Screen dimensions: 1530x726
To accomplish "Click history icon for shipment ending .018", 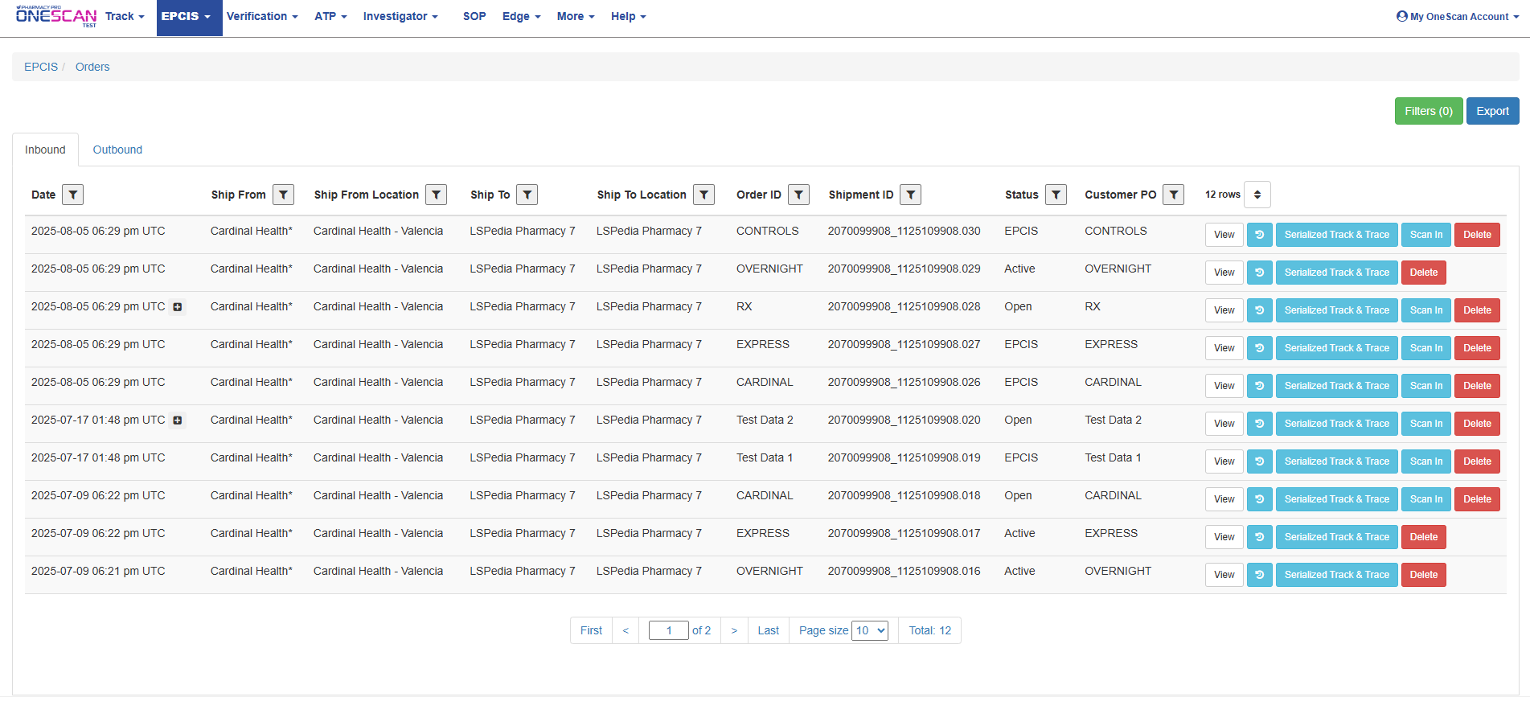I will (x=1260, y=499).
